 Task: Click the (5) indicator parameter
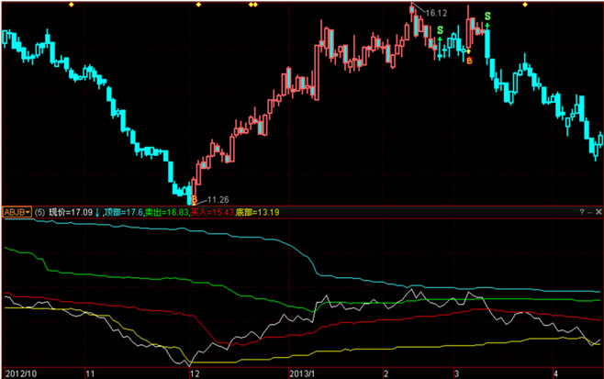click(x=39, y=212)
